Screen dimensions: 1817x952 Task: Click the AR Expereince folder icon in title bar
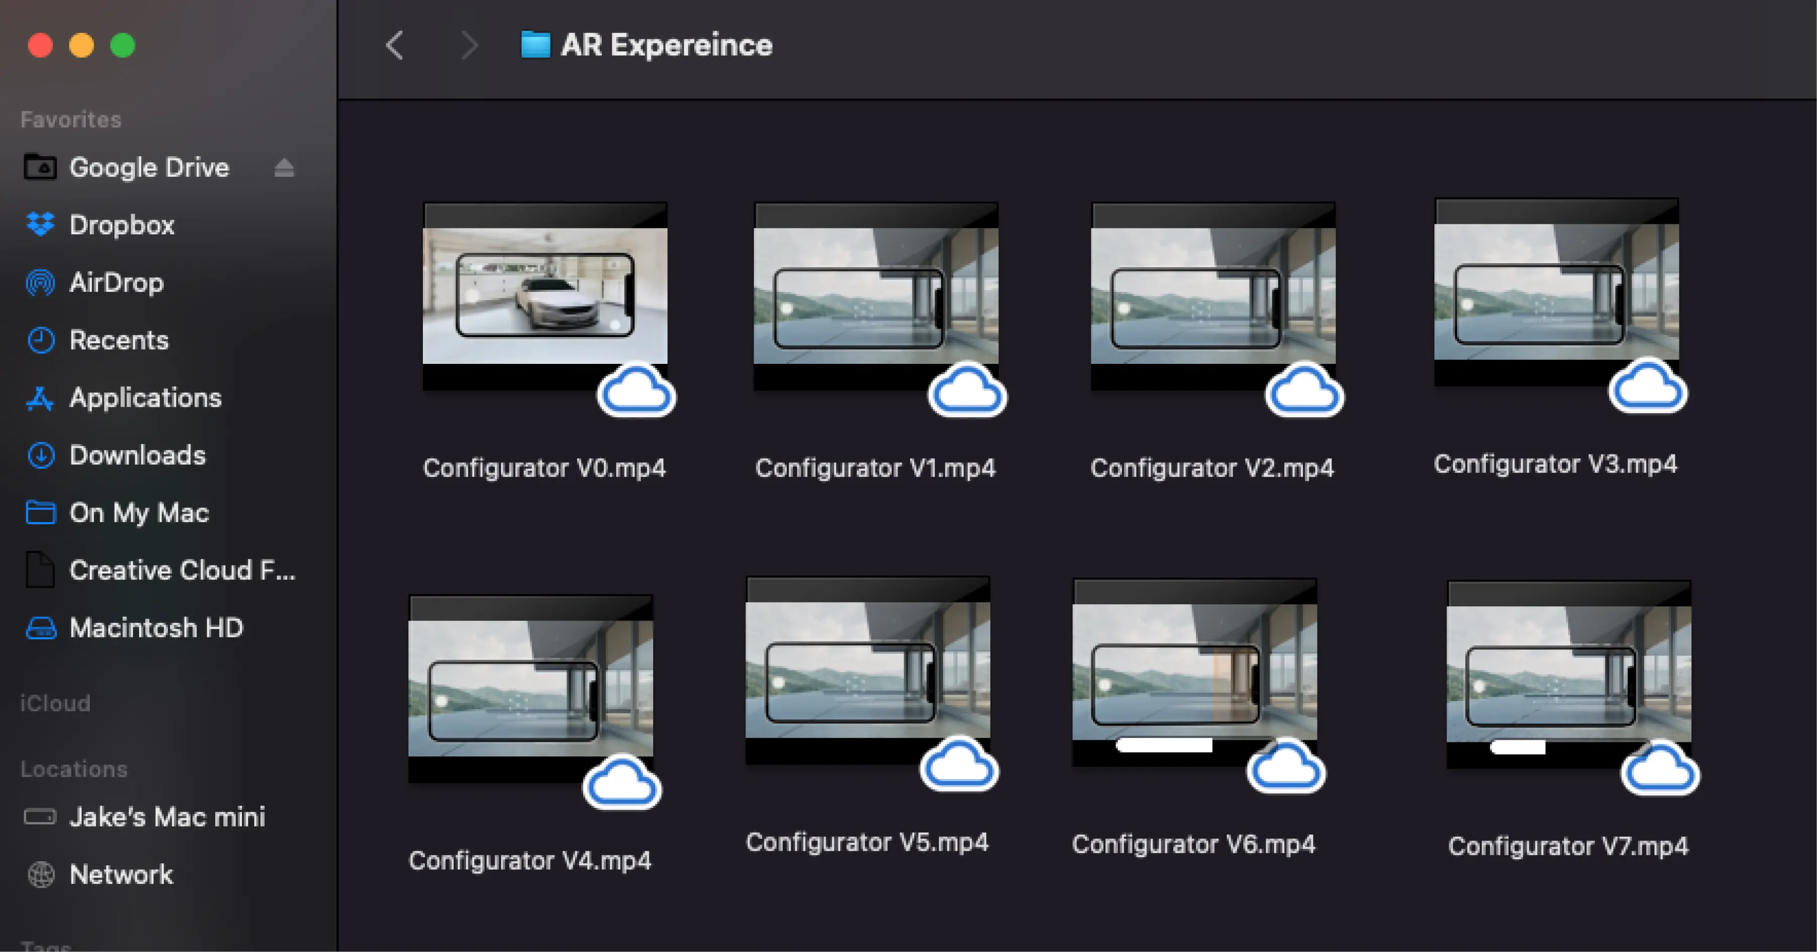tap(535, 45)
